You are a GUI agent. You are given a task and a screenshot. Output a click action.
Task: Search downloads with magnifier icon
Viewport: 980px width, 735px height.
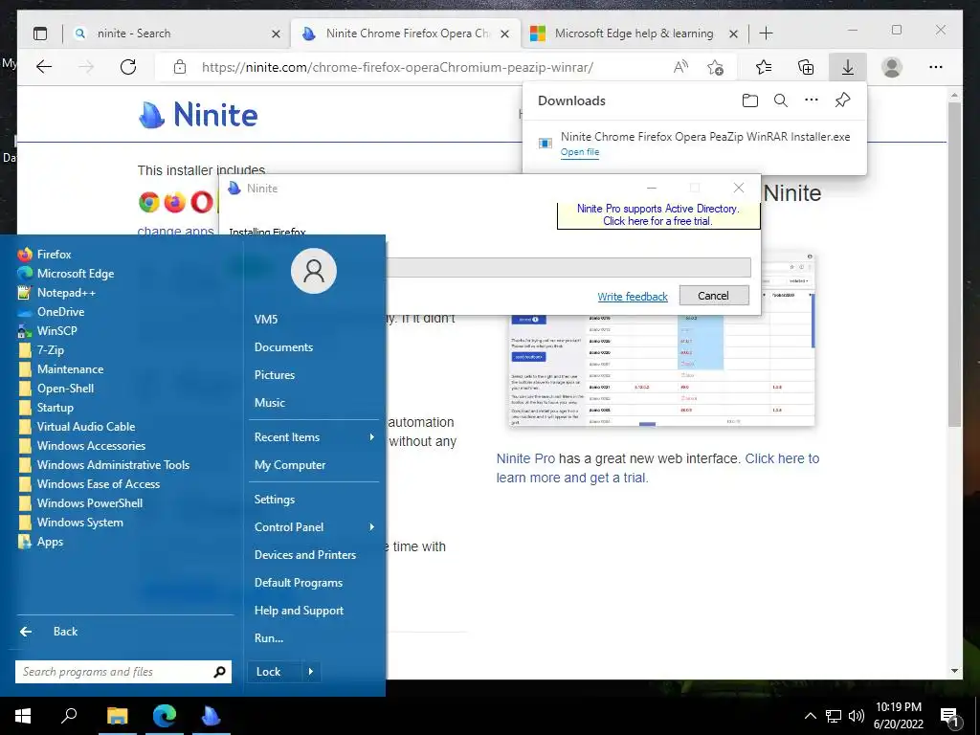point(781,100)
